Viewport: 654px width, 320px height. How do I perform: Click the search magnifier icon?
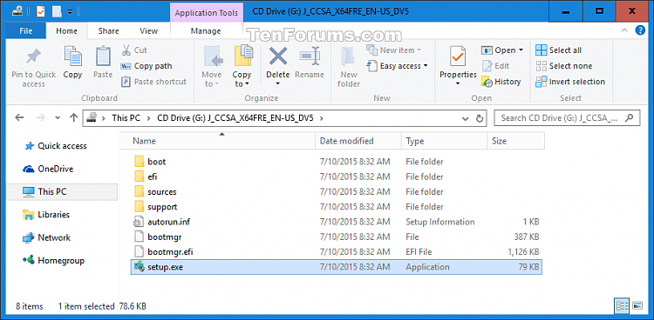[630, 117]
